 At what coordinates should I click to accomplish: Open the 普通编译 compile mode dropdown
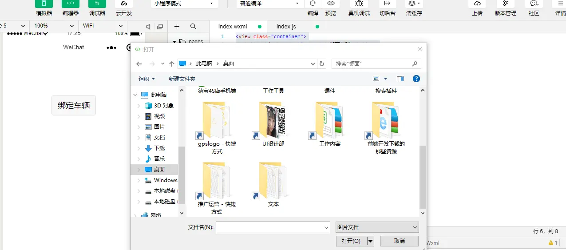click(x=270, y=4)
